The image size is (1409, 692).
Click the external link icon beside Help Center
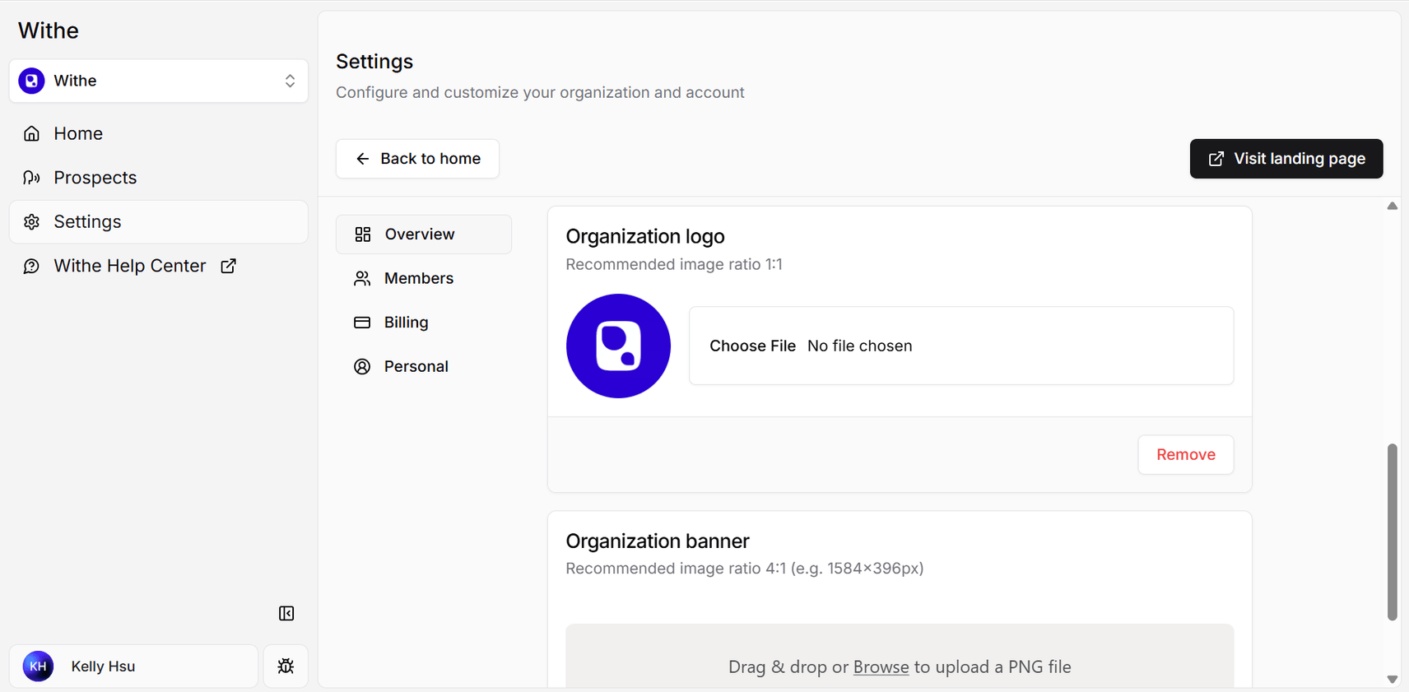tap(229, 266)
